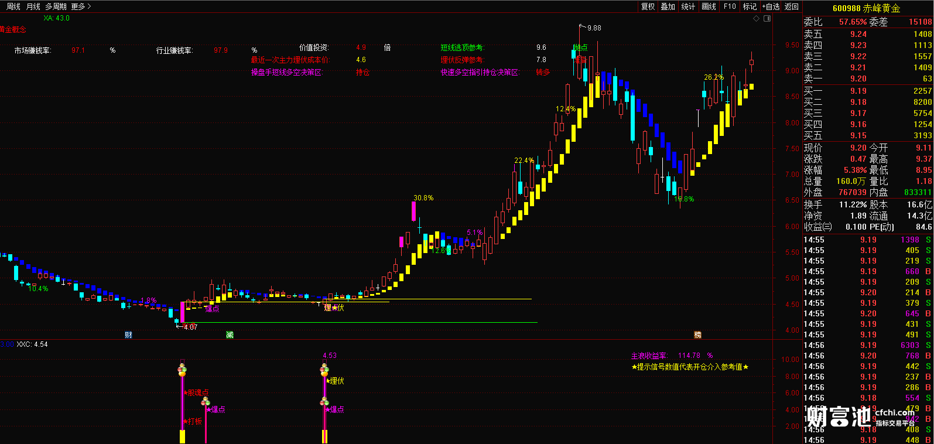Click the 操盘手短线多空决策区 text

pos(287,73)
